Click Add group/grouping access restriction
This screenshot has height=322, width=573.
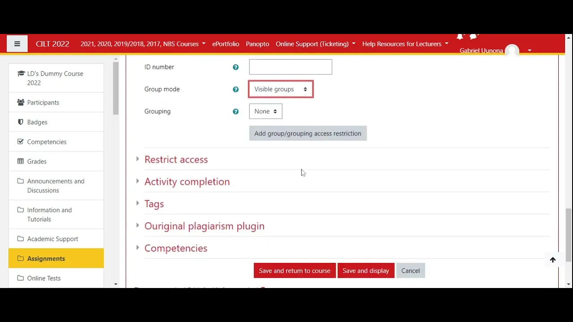[308, 133]
